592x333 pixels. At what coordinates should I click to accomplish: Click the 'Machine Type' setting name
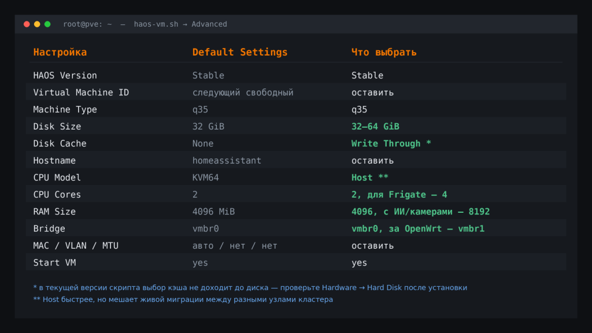[65, 109]
